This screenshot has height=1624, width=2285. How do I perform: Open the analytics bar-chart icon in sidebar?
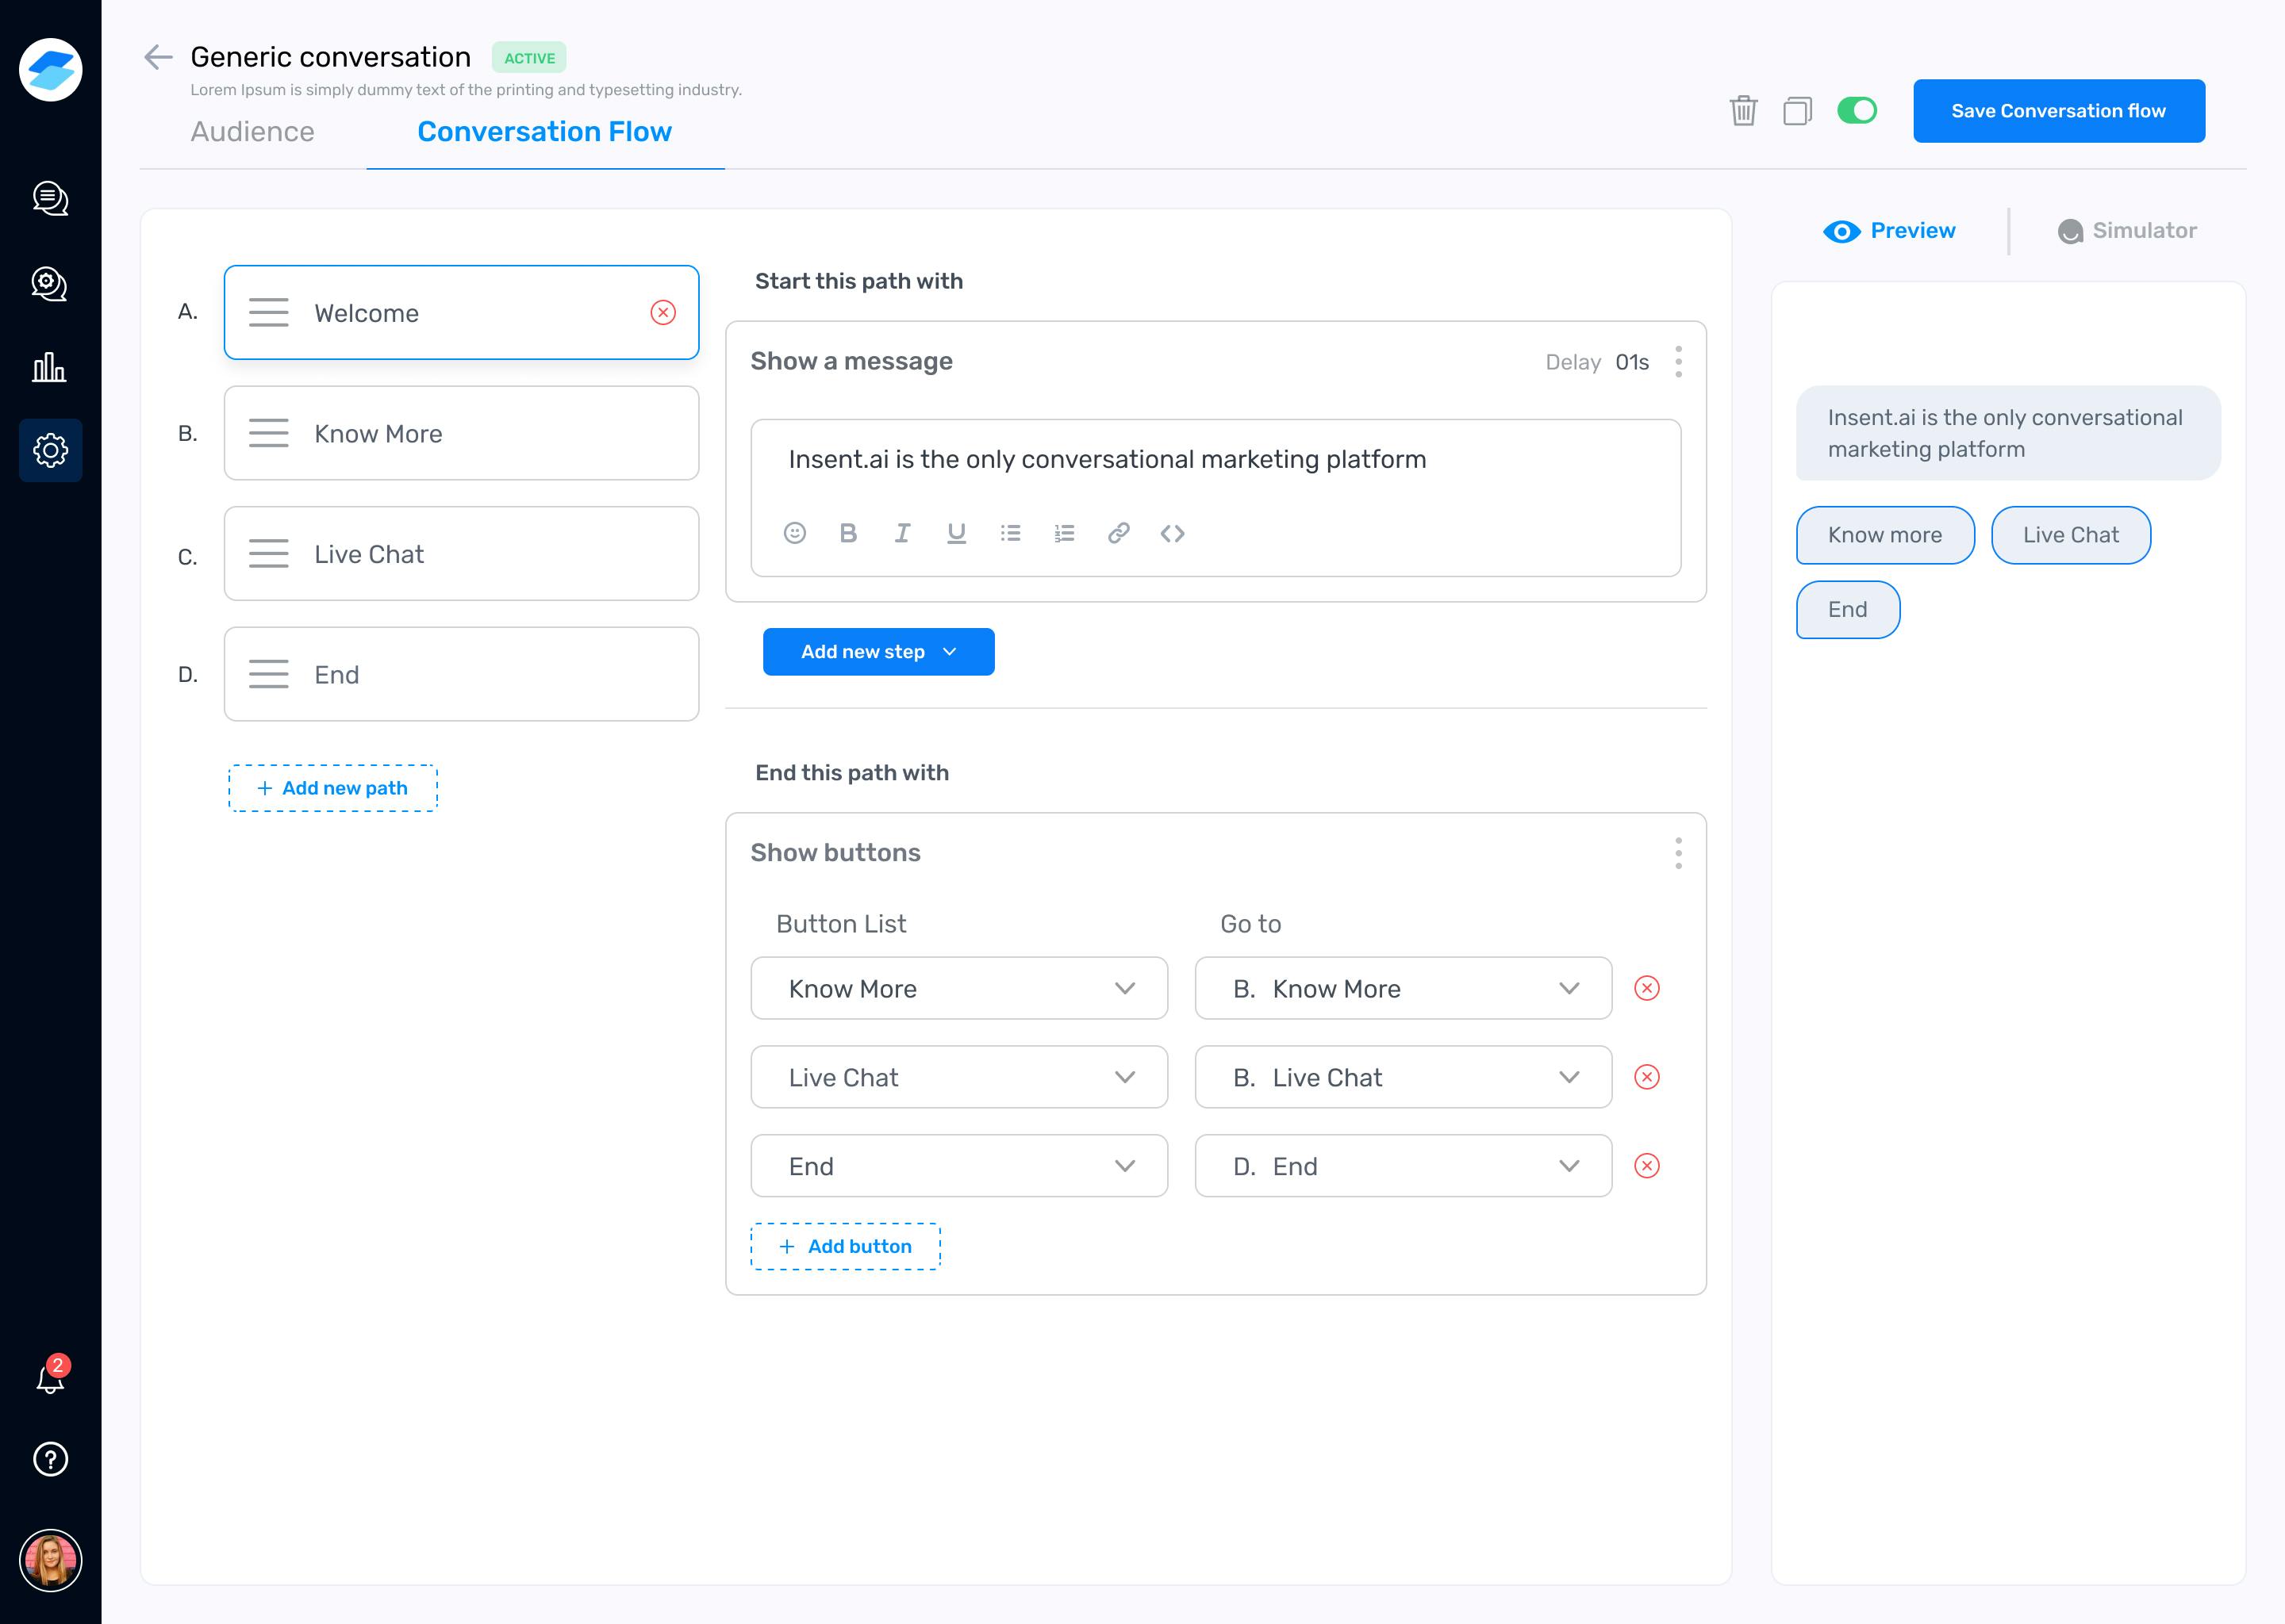(49, 367)
